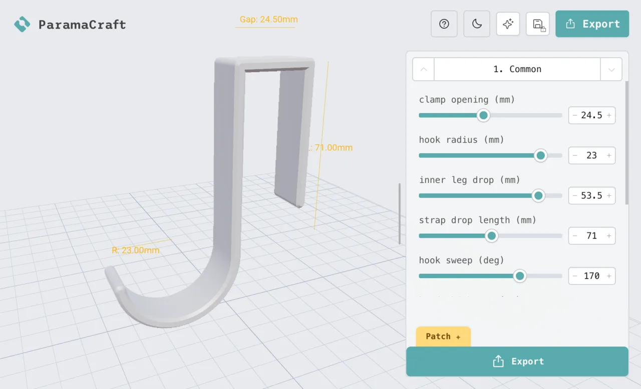Click the hook sweep slider handle
Image resolution: width=641 pixels, height=389 pixels.
click(520, 276)
